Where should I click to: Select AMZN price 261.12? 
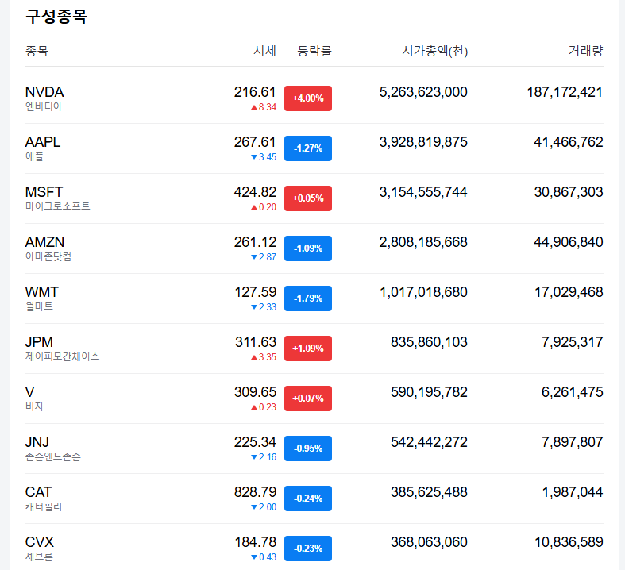pyautogui.click(x=255, y=242)
